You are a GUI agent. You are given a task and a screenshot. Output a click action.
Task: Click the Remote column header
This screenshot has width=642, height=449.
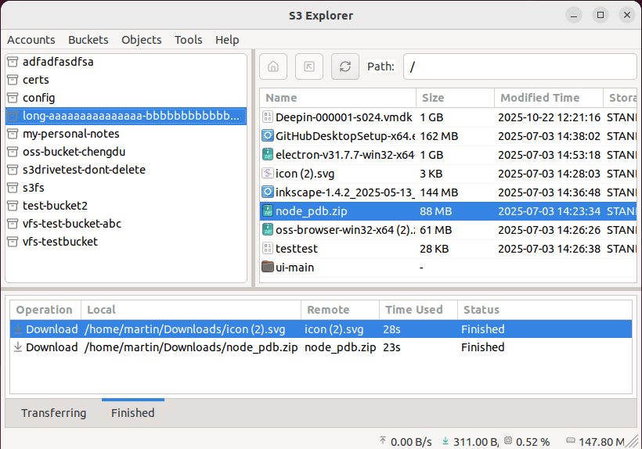341,310
